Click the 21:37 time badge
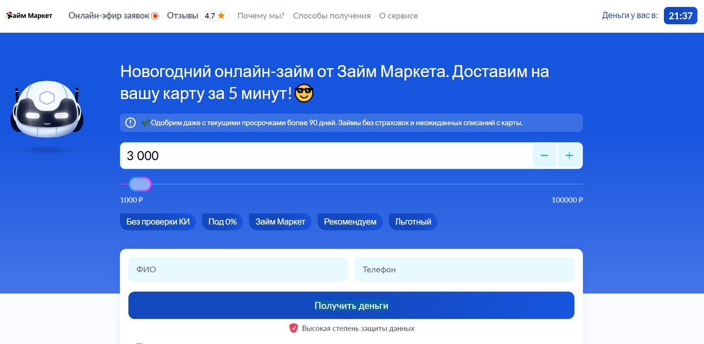This screenshot has width=704, height=344. click(680, 16)
